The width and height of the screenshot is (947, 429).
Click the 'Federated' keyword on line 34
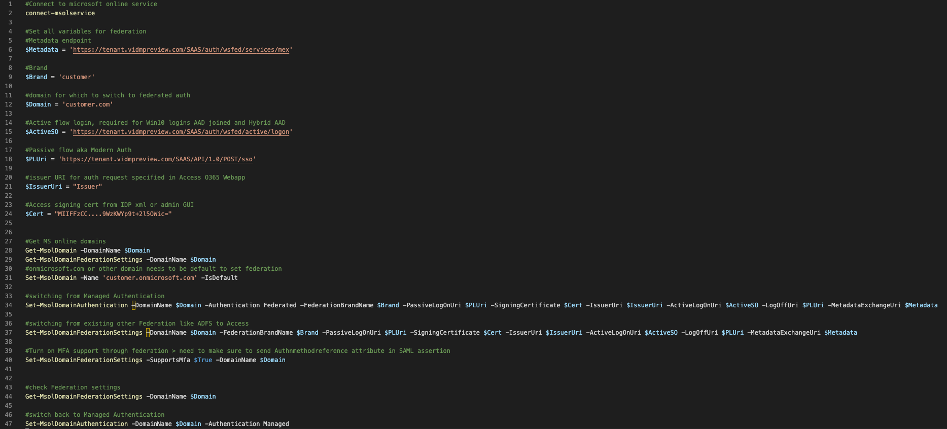[279, 305]
